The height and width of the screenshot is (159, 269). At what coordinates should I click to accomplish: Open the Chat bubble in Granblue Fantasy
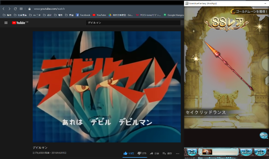[264, 135]
